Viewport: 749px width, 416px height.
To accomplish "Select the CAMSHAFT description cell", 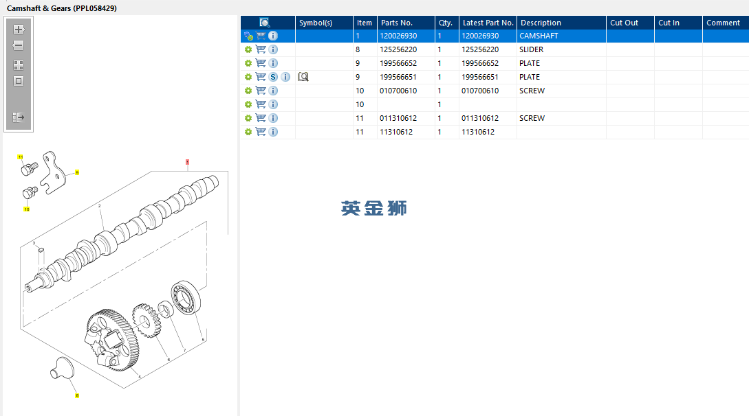I will tap(561, 36).
